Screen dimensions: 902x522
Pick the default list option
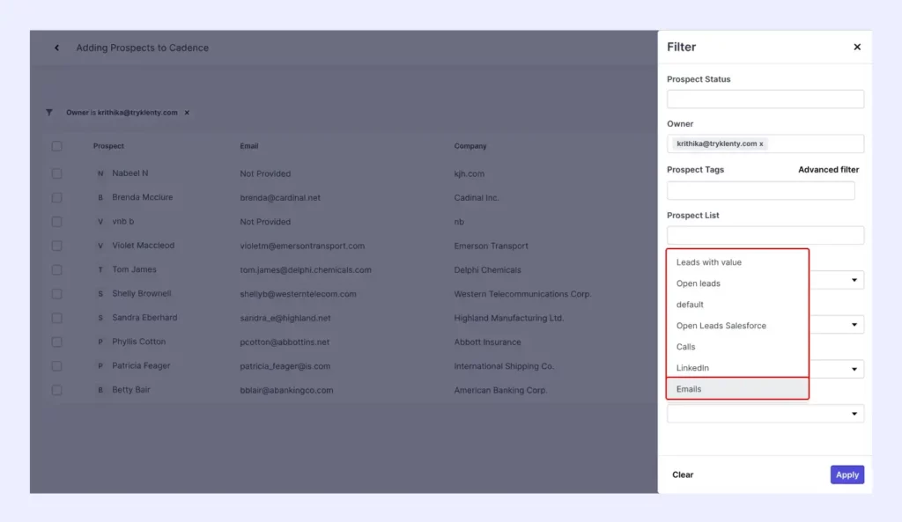tap(737, 305)
